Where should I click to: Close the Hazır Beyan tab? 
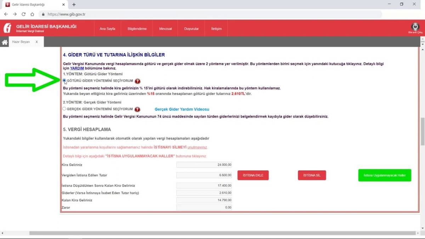coord(36,42)
